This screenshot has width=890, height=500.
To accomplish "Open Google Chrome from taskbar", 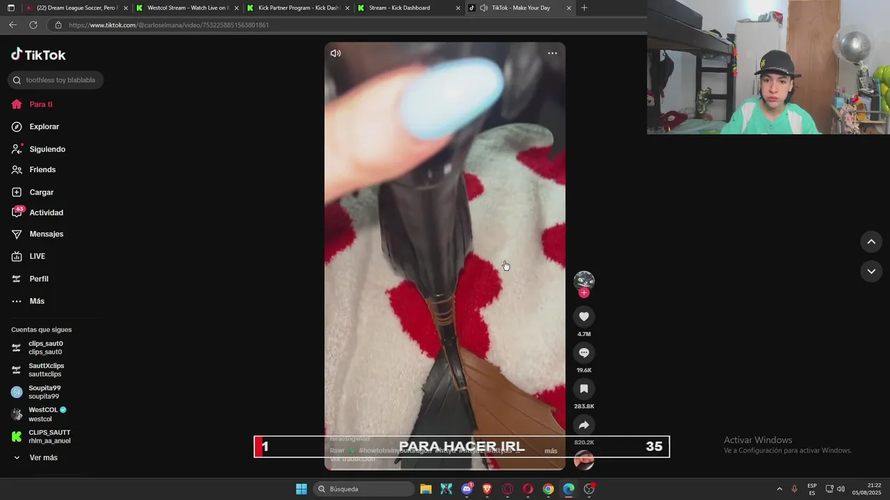I will pyautogui.click(x=548, y=489).
